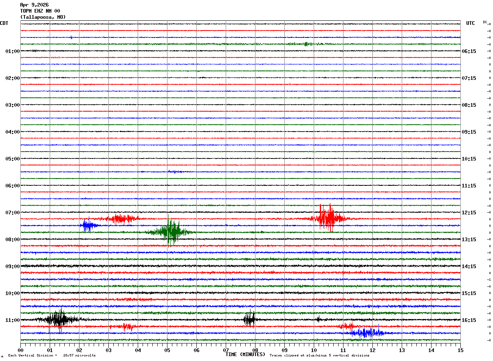Click the 08:15 UTC time label
493x361 pixels.
coord(469,105)
